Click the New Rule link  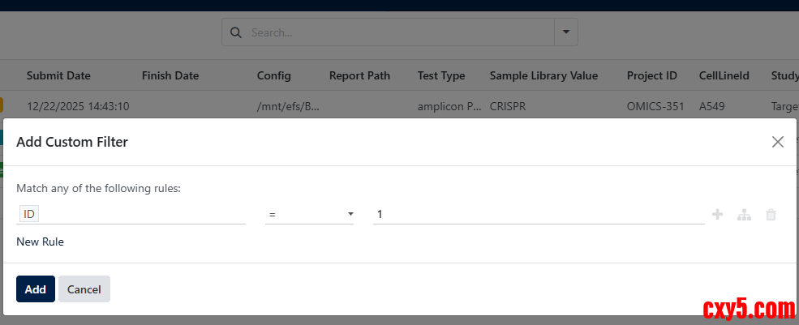[x=40, y=242]
